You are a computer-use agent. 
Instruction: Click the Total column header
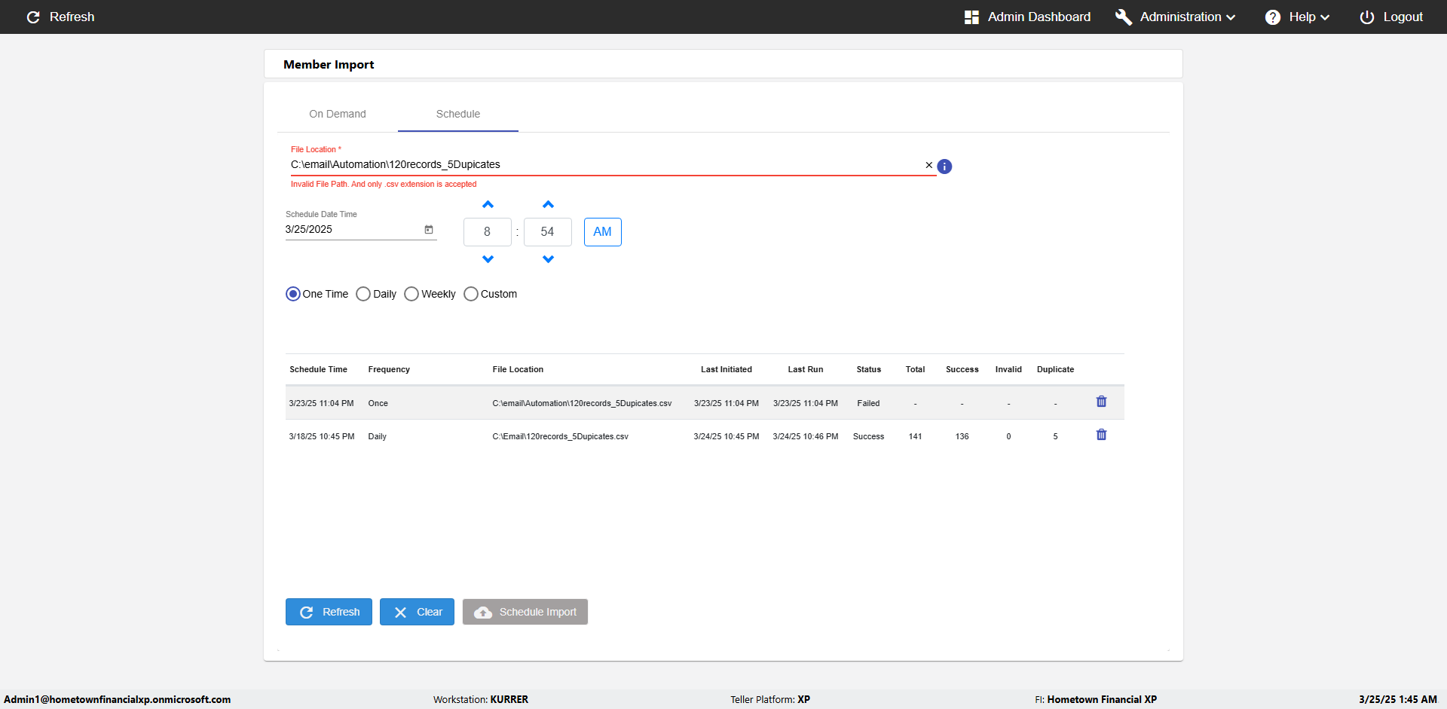pyautogui.click(x=915, y=369)
